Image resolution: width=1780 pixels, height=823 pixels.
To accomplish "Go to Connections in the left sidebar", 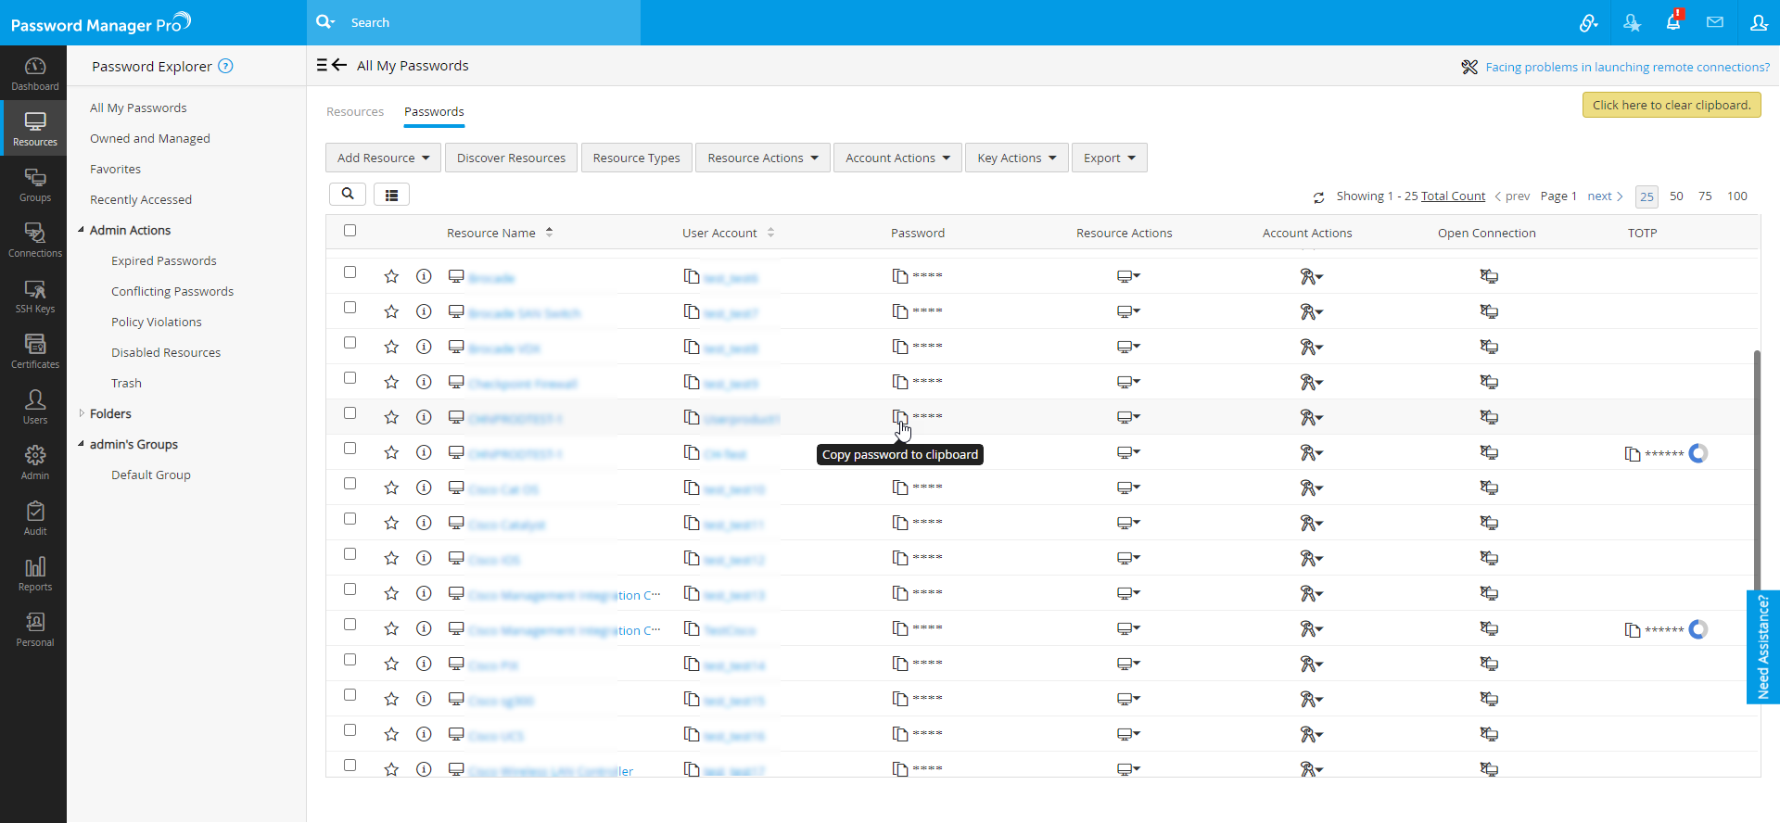I will click(x=34, y=240).
